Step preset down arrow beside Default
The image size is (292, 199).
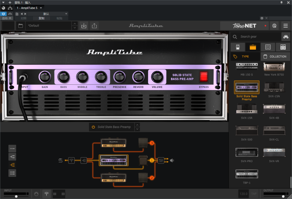75,28
